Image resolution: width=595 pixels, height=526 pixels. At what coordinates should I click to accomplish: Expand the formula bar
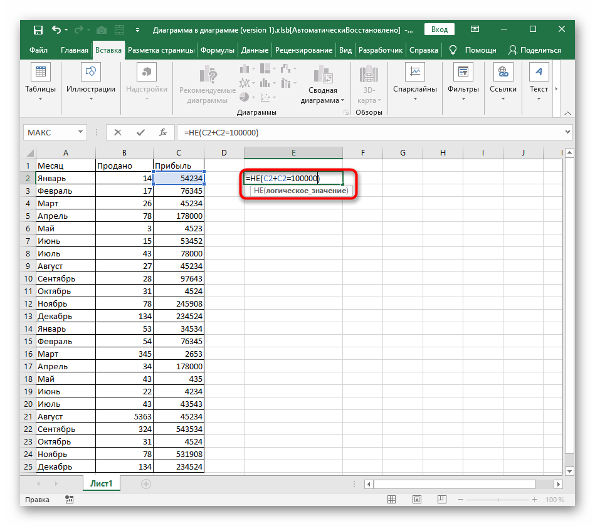coord(567,132)
